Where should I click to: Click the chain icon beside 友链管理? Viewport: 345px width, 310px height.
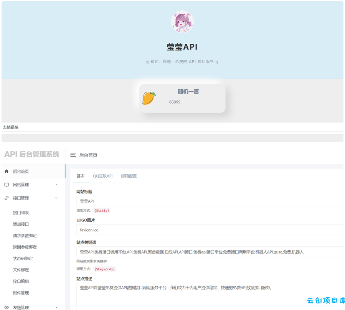click(x=7, y=307)
